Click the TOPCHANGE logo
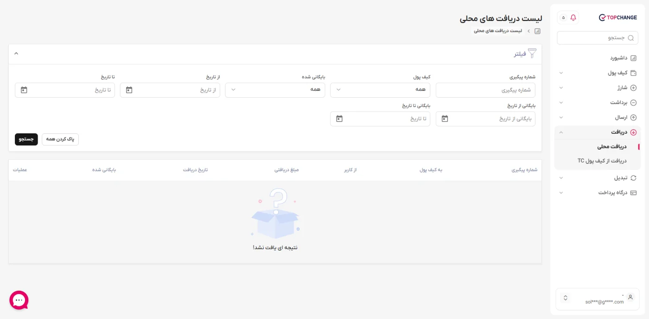The height and width of the screenshot is (319, 649). (617, 18)
